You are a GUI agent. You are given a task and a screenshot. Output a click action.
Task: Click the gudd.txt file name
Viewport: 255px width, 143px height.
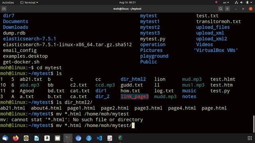tap(132, 85)
